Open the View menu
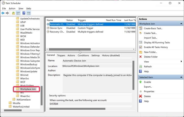 (x=21, y=8)
